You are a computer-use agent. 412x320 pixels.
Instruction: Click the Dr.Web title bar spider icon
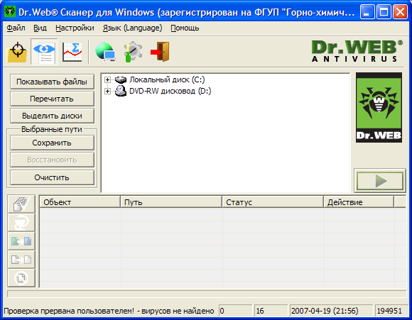(x=10, y=11)
